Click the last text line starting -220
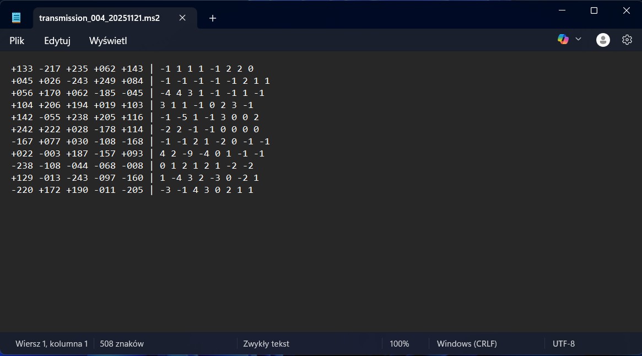The width and height of the screenshot is (642, 356). click(132, 190)
